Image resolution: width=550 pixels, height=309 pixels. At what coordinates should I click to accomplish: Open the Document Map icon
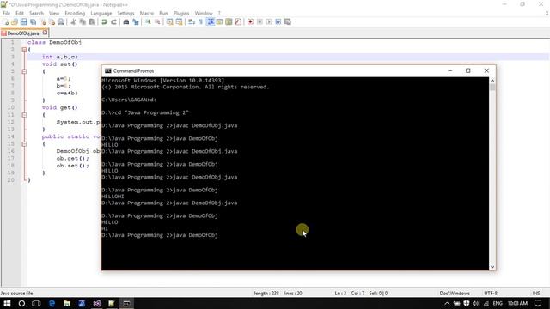[229, 21]
